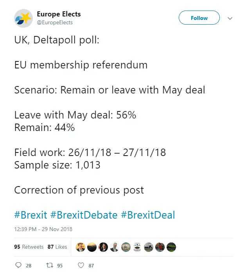246x278 pixels.
Task: Click the fifth liker avatar in the row
Action: [126, 247]
